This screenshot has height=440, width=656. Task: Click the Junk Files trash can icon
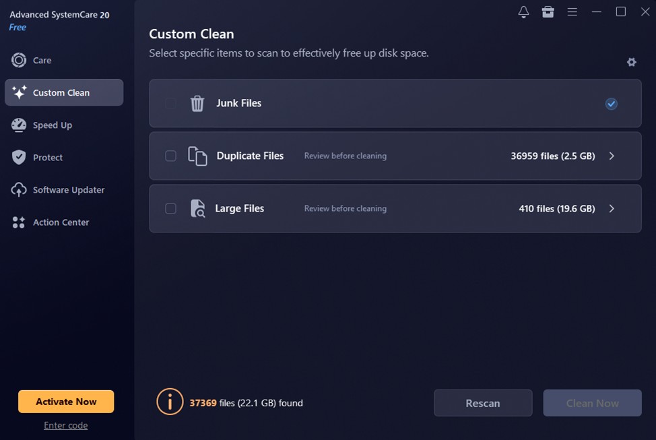click(x=197, y=103)
